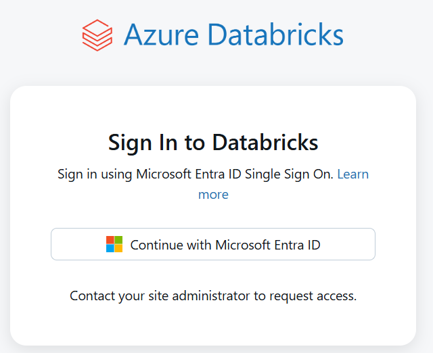Click the Microsoft four-color squares logo
Image resolution: width=433 pixels, height=353 pixels.
(x=114, y=244)
